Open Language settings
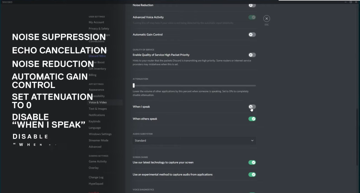Screen dimensions: 360x193 pyautogui.click(x=95, y=128)
